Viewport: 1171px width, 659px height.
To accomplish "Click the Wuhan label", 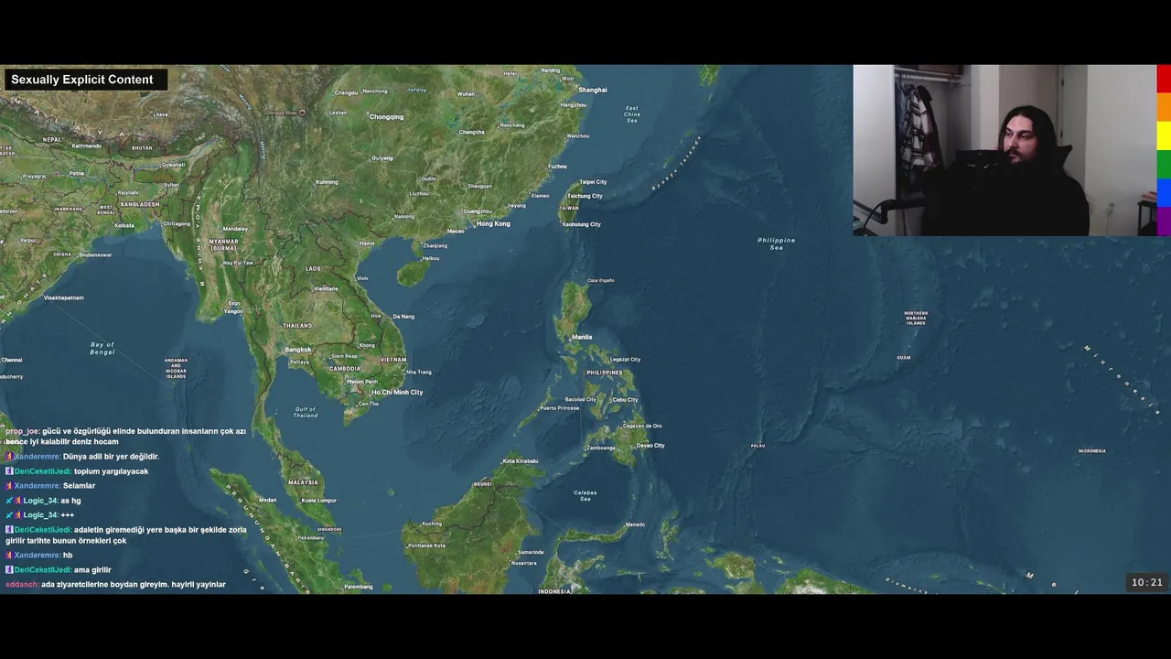I will coord(467,93).
